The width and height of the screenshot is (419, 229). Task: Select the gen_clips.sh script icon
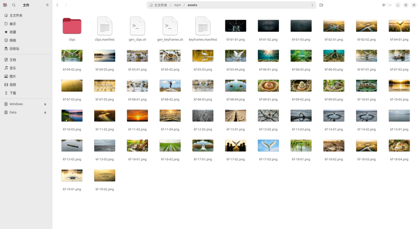137,26
